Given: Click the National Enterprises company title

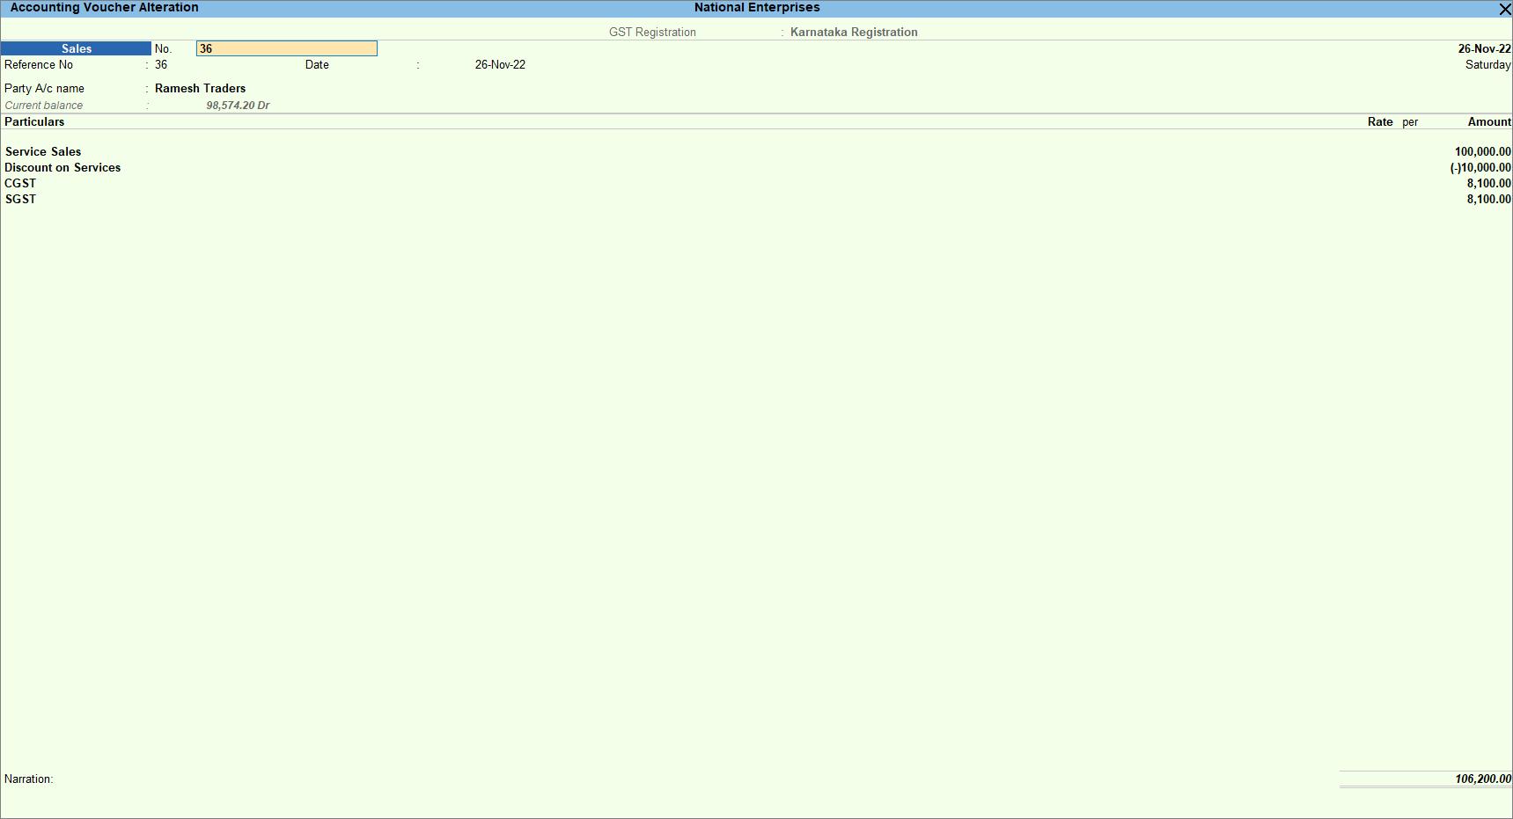Looking at the screenshot, I should pos(757,8).
